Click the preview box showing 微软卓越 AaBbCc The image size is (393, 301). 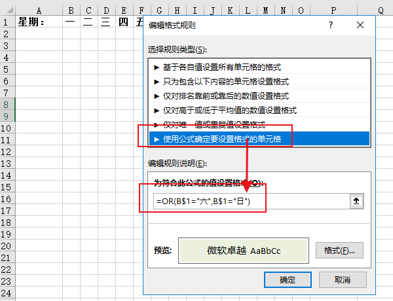pos(244,251)
